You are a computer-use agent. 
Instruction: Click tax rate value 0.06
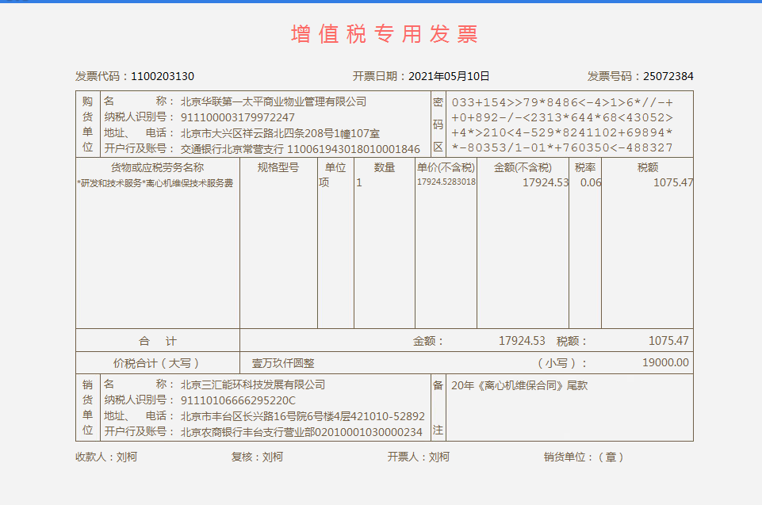[591, 183]
